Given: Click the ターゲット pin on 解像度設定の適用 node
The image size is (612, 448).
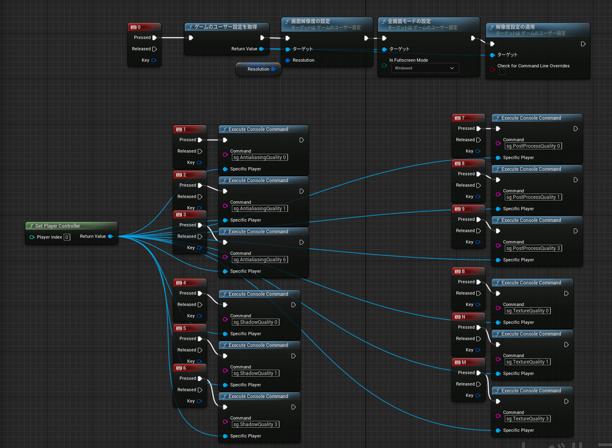Looking at the screenshot, I should click(492, 55).
